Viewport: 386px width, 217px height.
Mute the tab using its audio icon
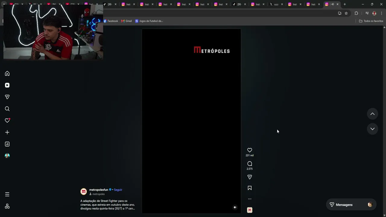(333, 4)
